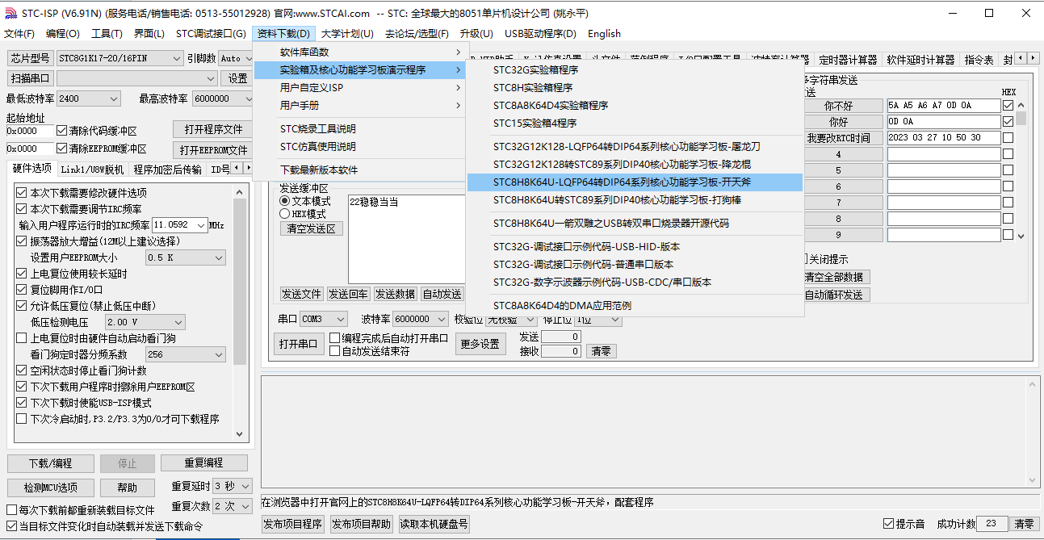The height and width of the screenshot is (540, 1044).
Task: Click the hardware options vertical scrollbar
Action: [240, 313]
